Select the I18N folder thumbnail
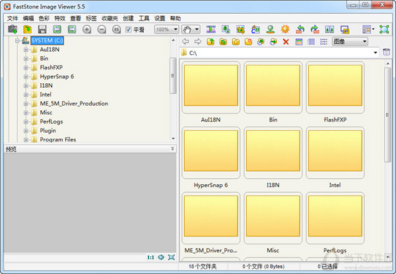The image size is (396, 274). coord(273,153)
